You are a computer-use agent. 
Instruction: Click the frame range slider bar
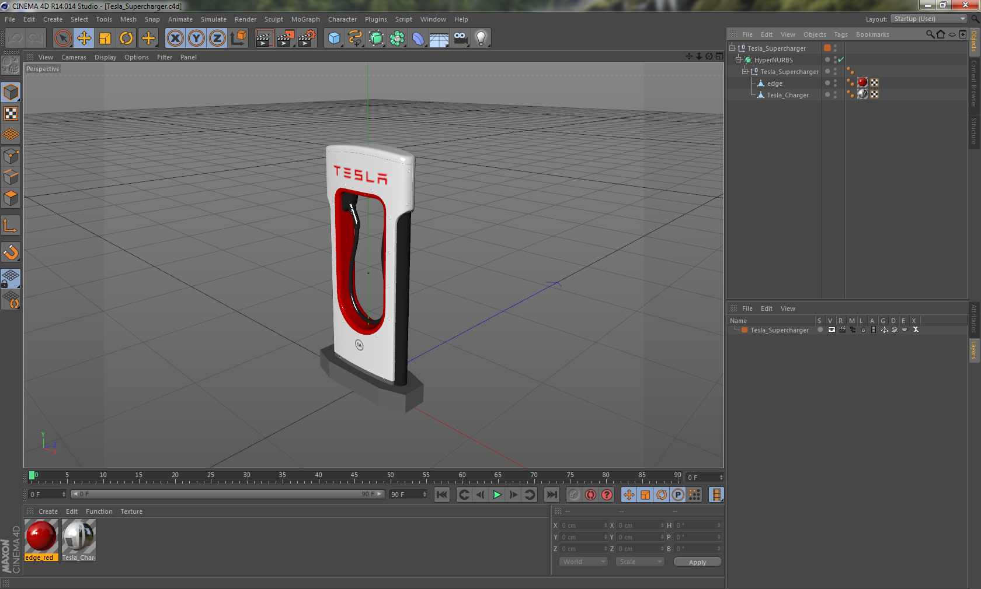click(228, 494)
